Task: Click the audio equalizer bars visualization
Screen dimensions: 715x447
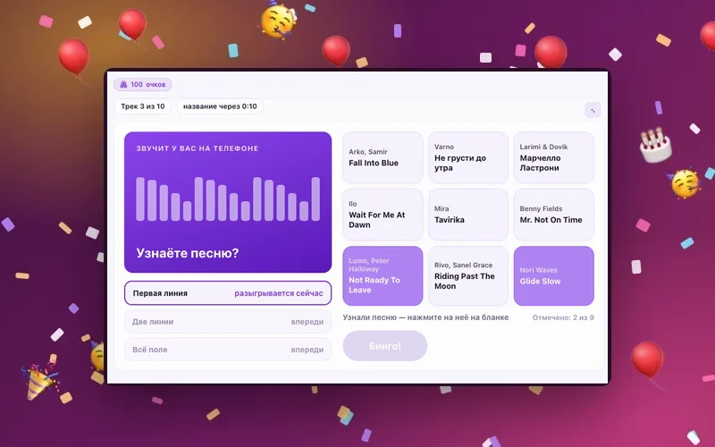Action: click(228, 198)
